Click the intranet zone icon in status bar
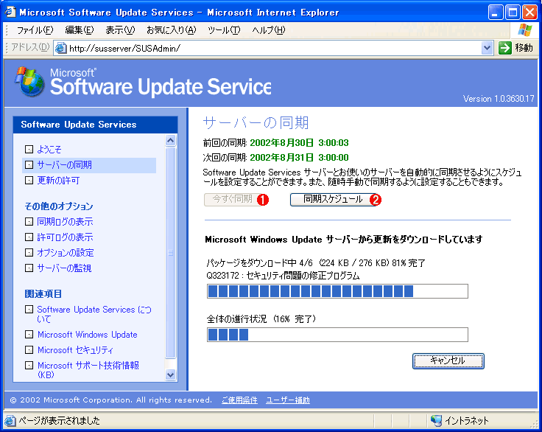The height and width of the screenshot is (432, 542). pos(436,421)
